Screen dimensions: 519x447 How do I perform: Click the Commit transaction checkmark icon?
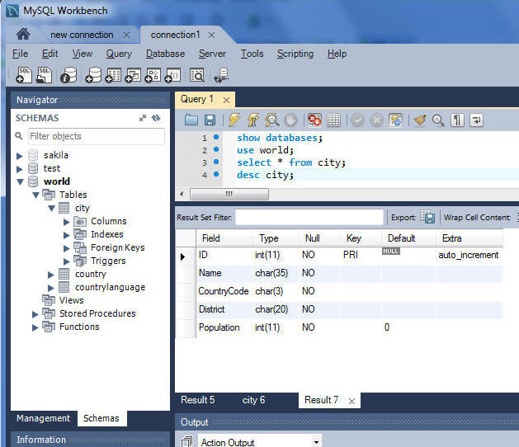tap(357, 120)
